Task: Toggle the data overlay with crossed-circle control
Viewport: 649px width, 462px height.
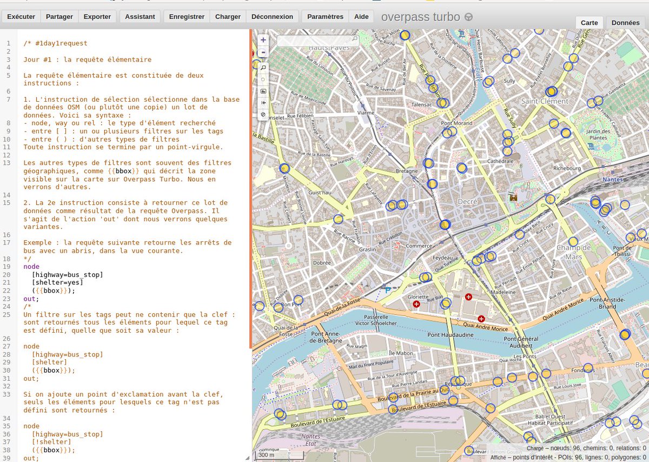Action: 263,114
